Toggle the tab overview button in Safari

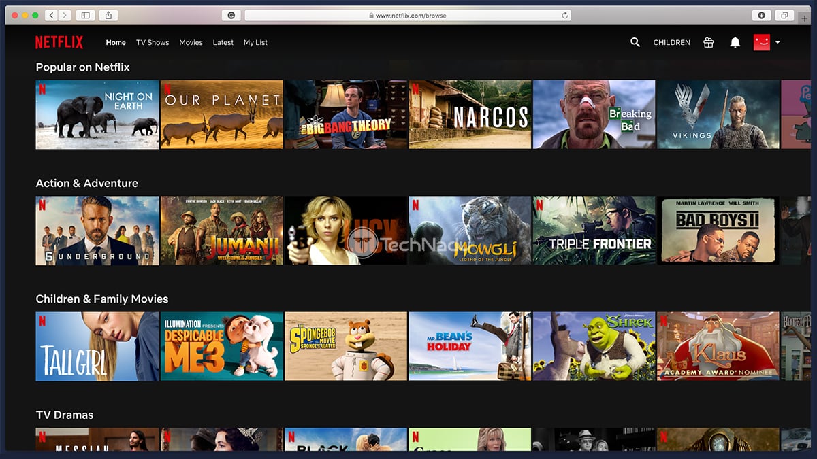coord(784,14)
